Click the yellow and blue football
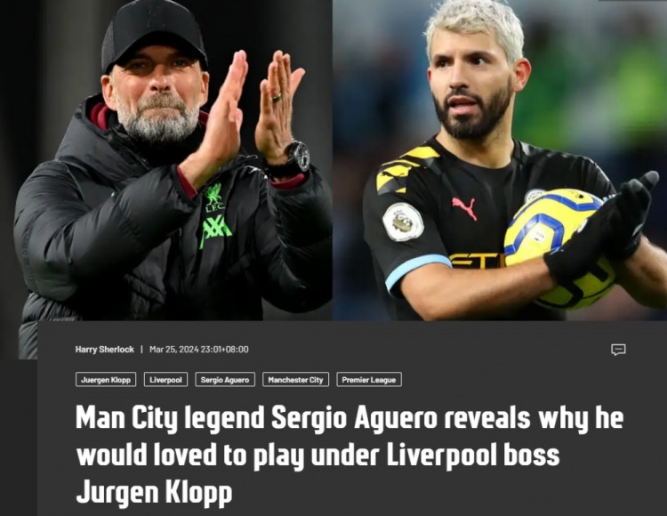This screenshot has width=667, height=516. pos(559,249)
